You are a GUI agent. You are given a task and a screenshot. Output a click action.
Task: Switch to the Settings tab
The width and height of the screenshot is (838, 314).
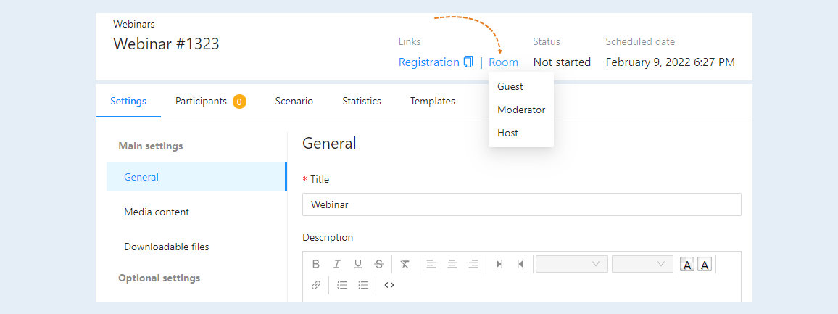(128, 101)
